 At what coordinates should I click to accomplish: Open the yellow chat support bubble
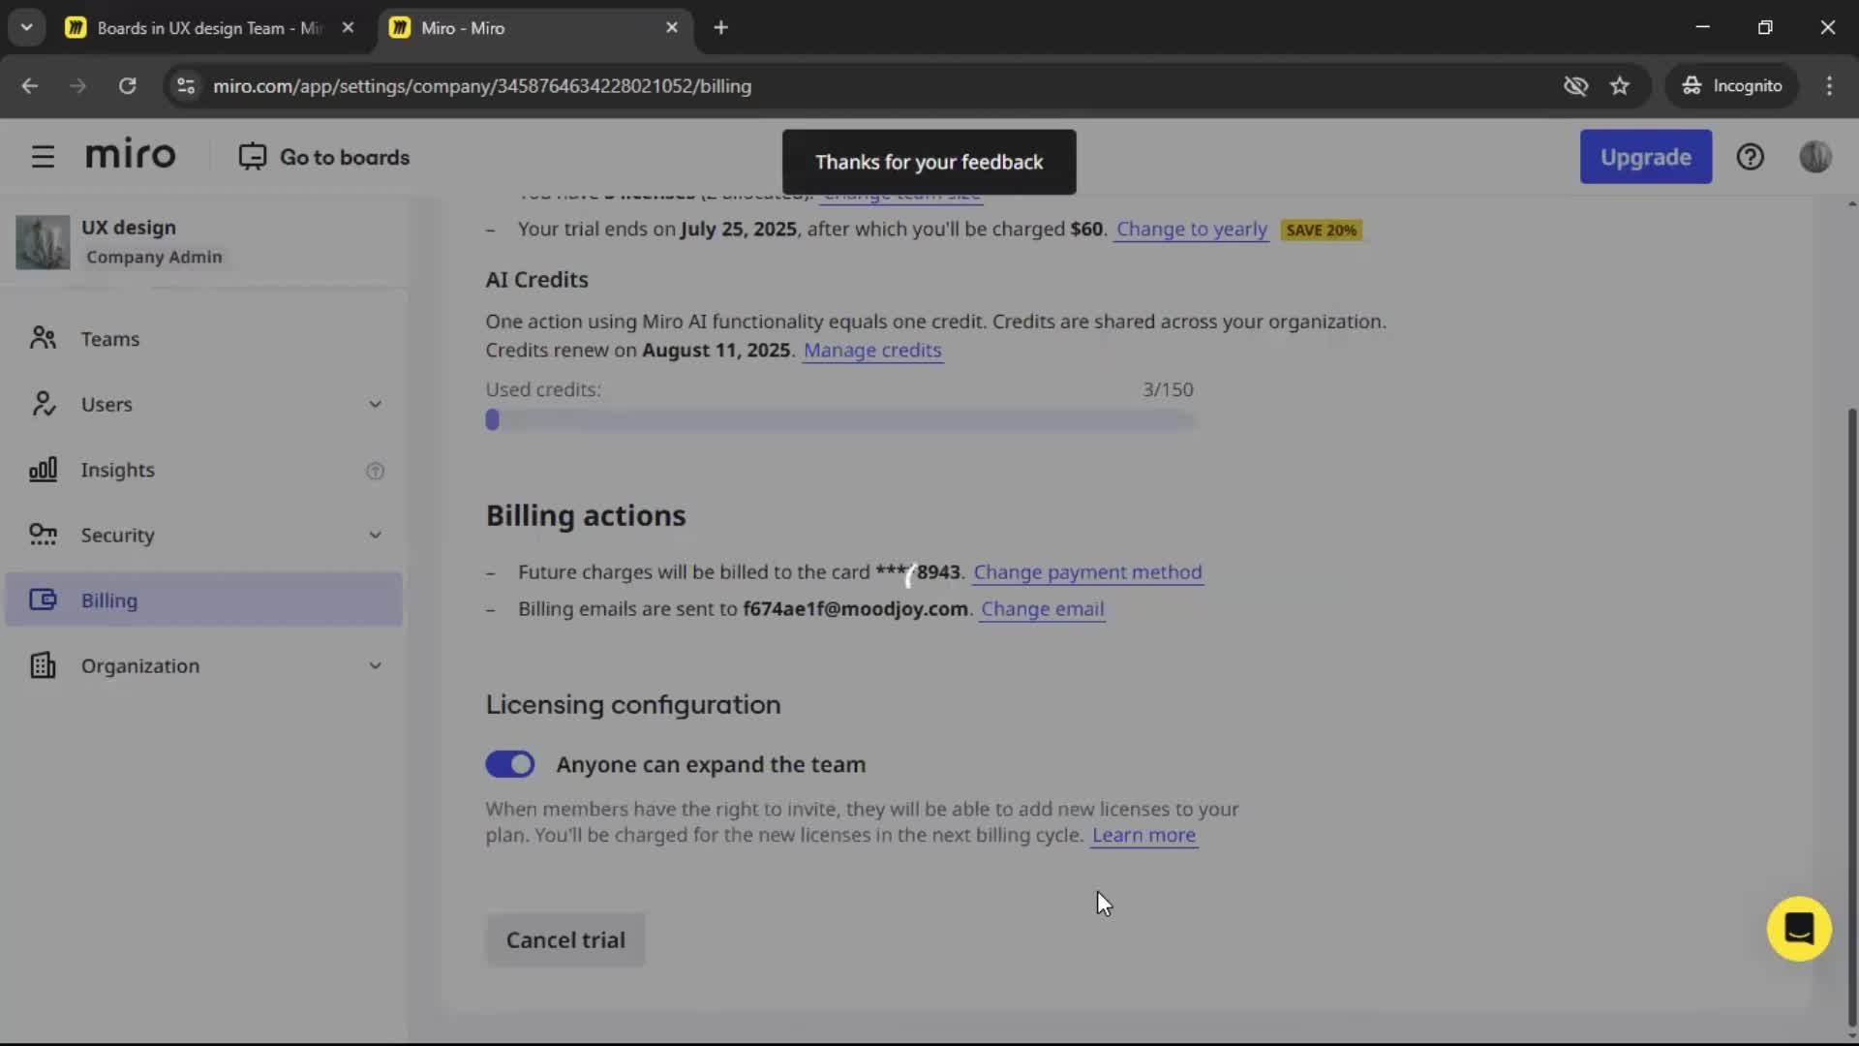[x=1798, y=929]
